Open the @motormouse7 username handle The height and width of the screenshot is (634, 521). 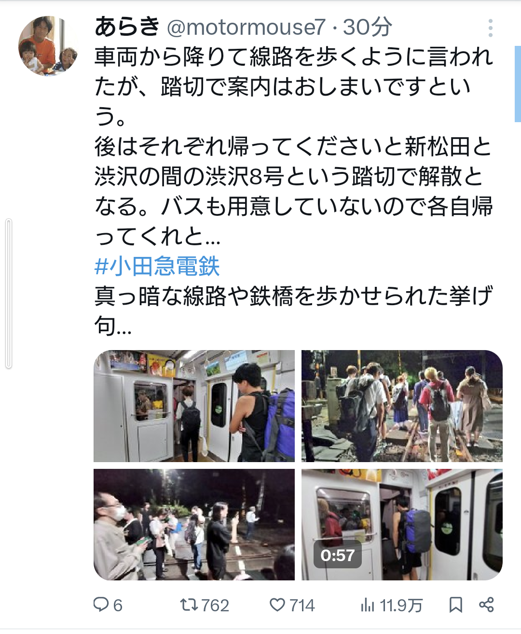[x=246, y=27]
